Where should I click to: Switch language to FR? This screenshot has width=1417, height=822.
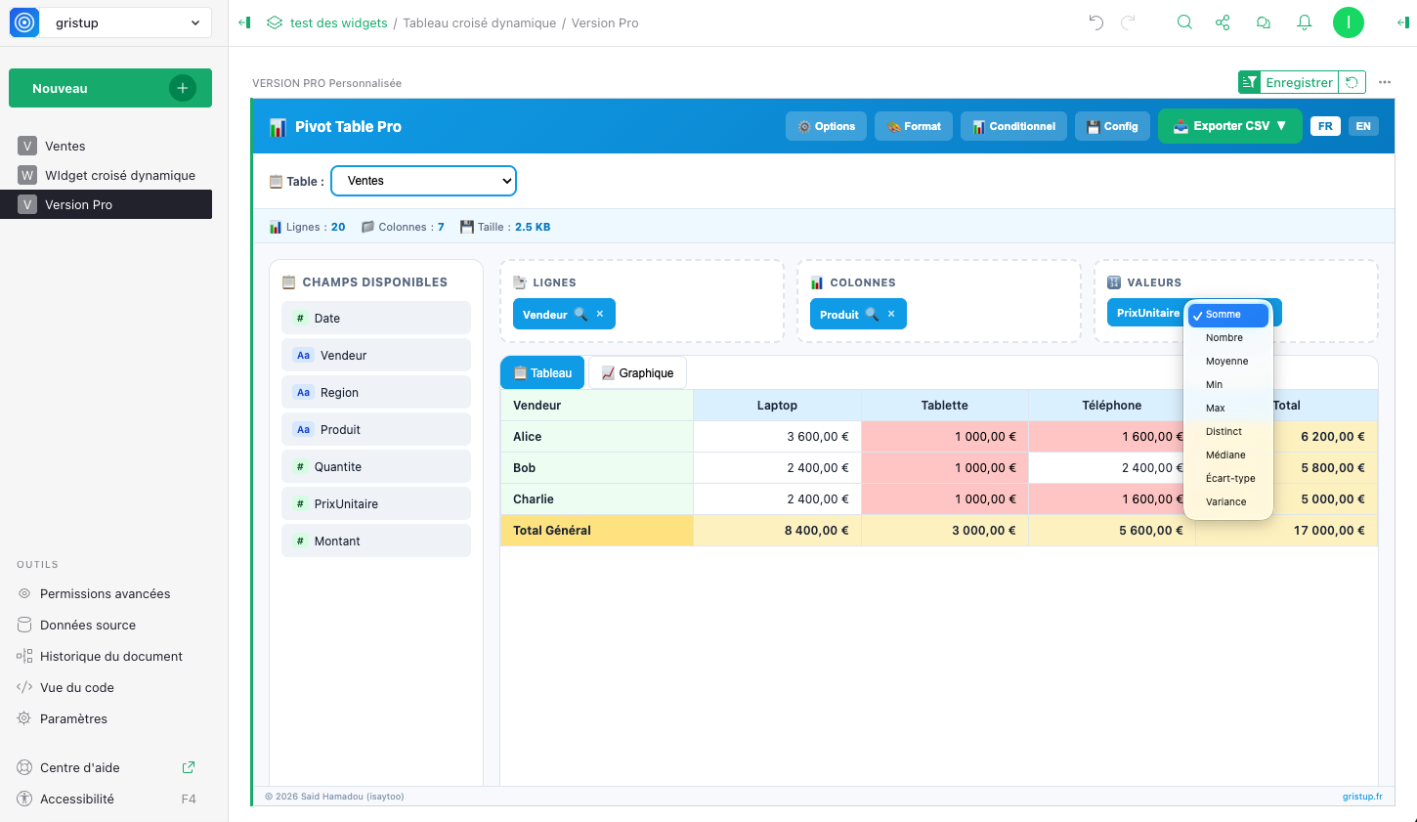(1325, 126)
